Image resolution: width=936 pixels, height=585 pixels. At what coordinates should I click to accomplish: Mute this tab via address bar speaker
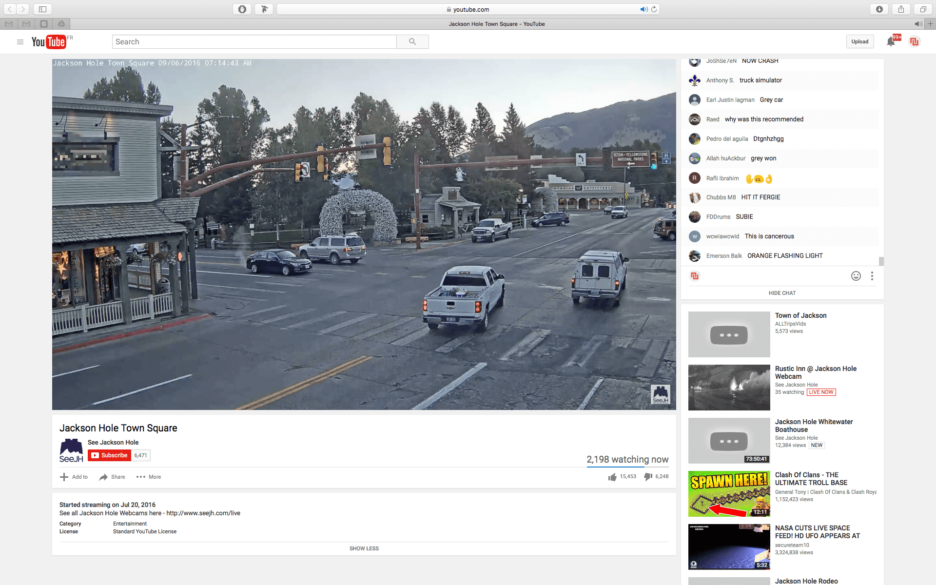point(644,9)
